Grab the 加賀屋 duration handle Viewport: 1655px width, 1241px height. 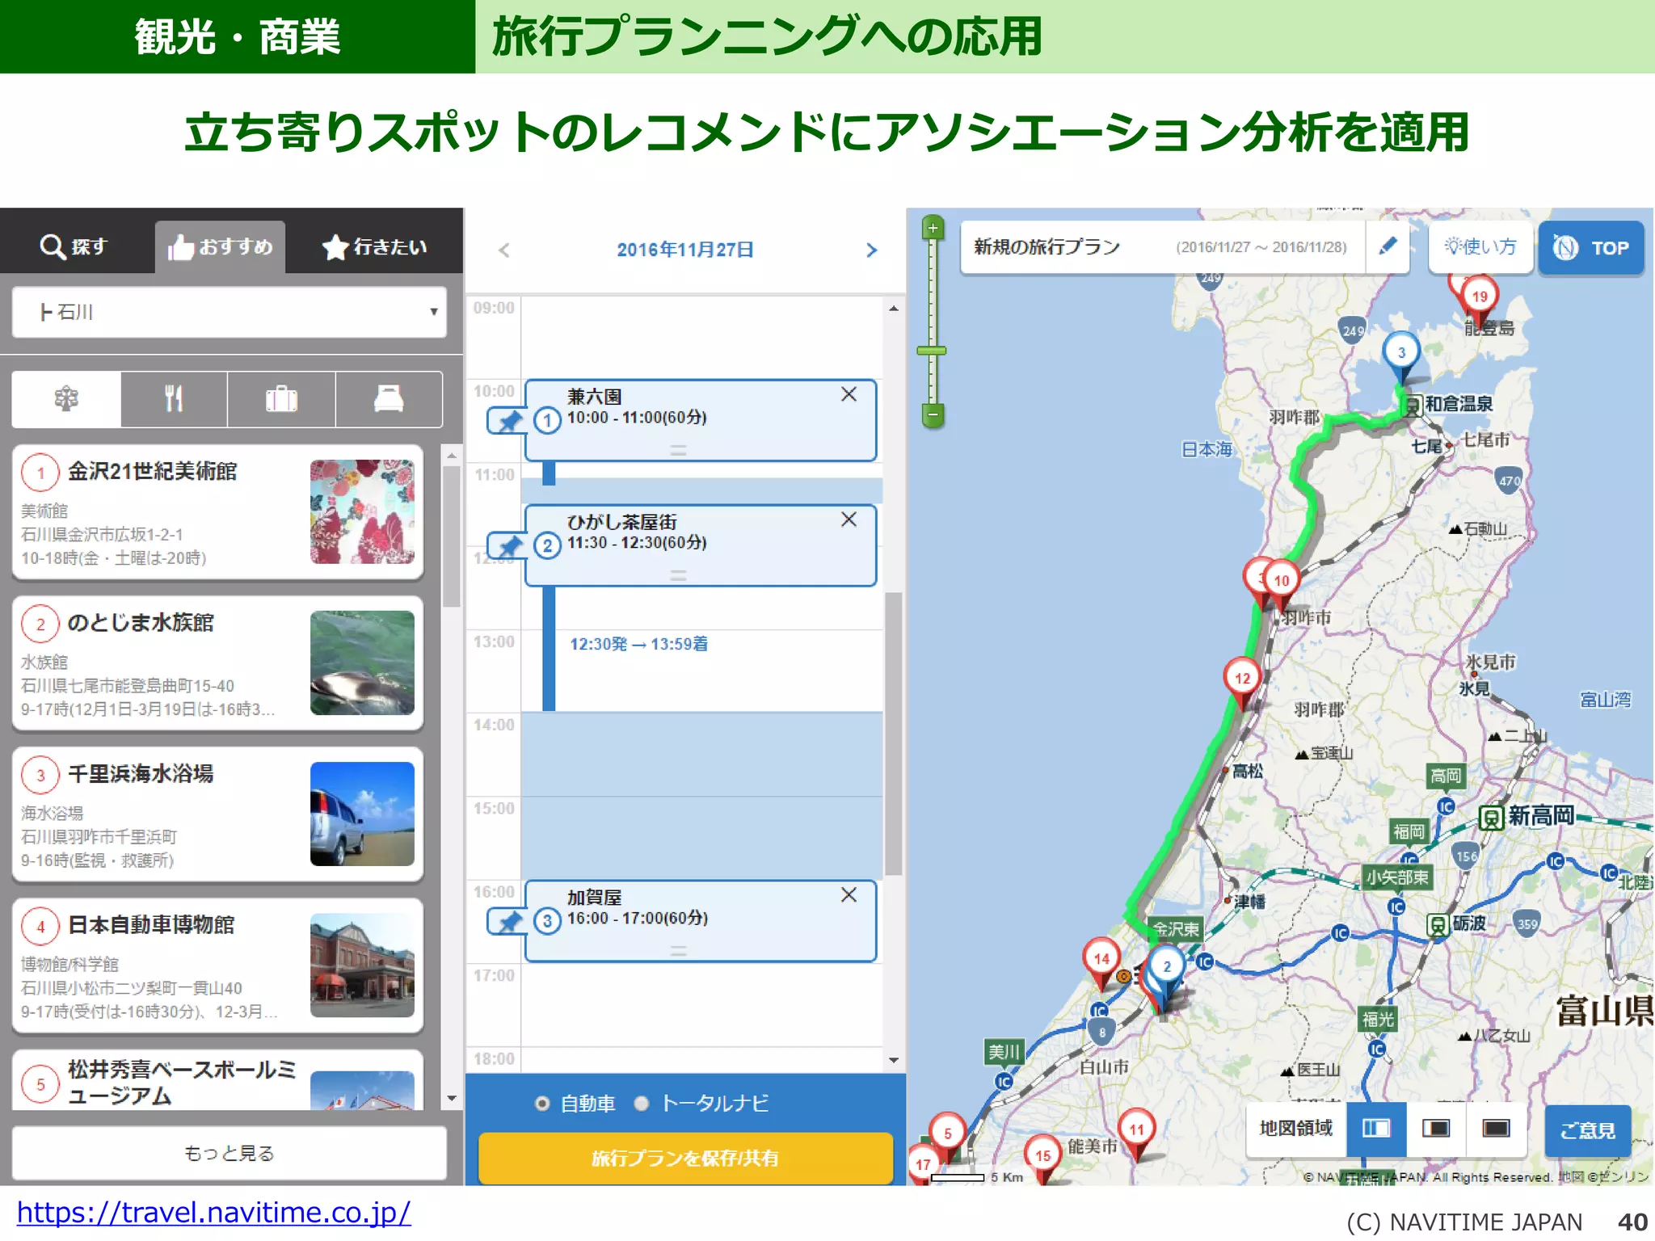coord(679,950)
